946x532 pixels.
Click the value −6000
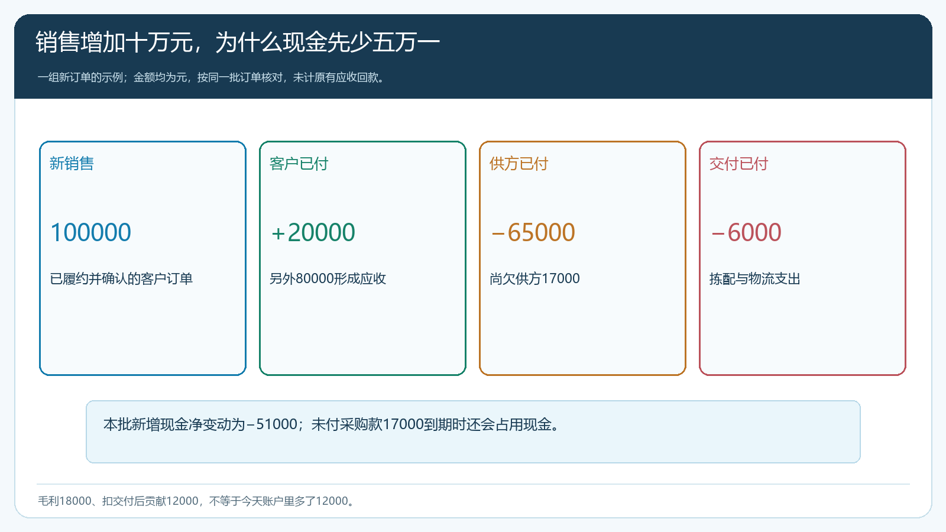coord(746,232)
